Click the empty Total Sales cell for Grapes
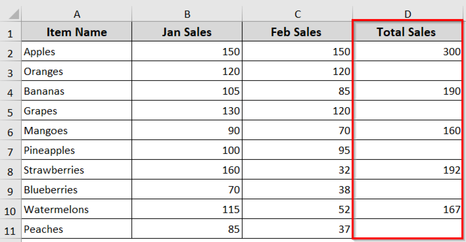 click(407, 111)
